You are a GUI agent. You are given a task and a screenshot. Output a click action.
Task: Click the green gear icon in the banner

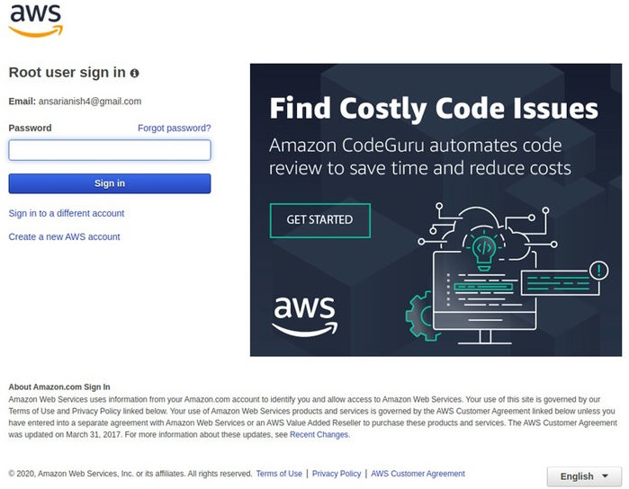(x=419, y=314)
